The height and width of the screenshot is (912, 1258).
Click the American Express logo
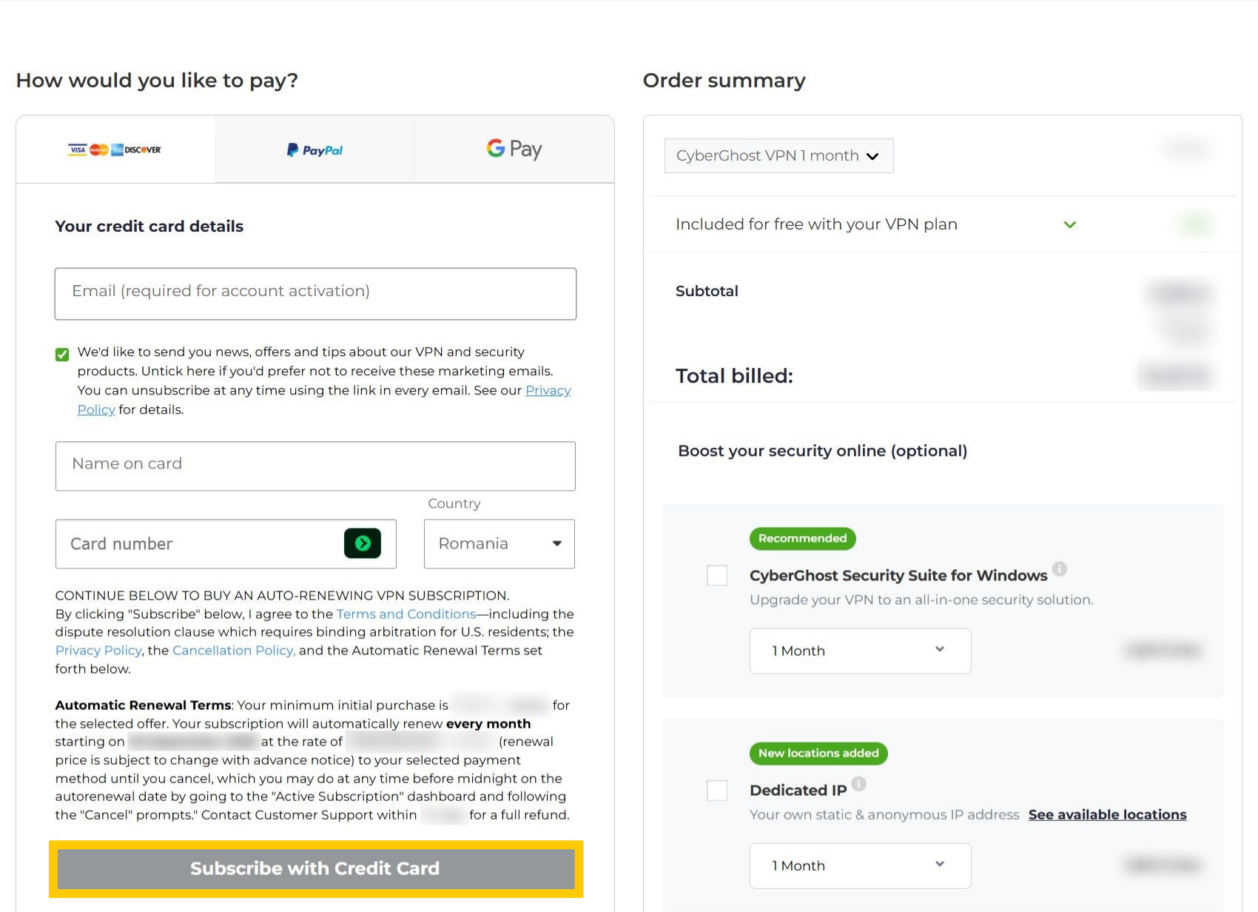(x=117, y=150)
